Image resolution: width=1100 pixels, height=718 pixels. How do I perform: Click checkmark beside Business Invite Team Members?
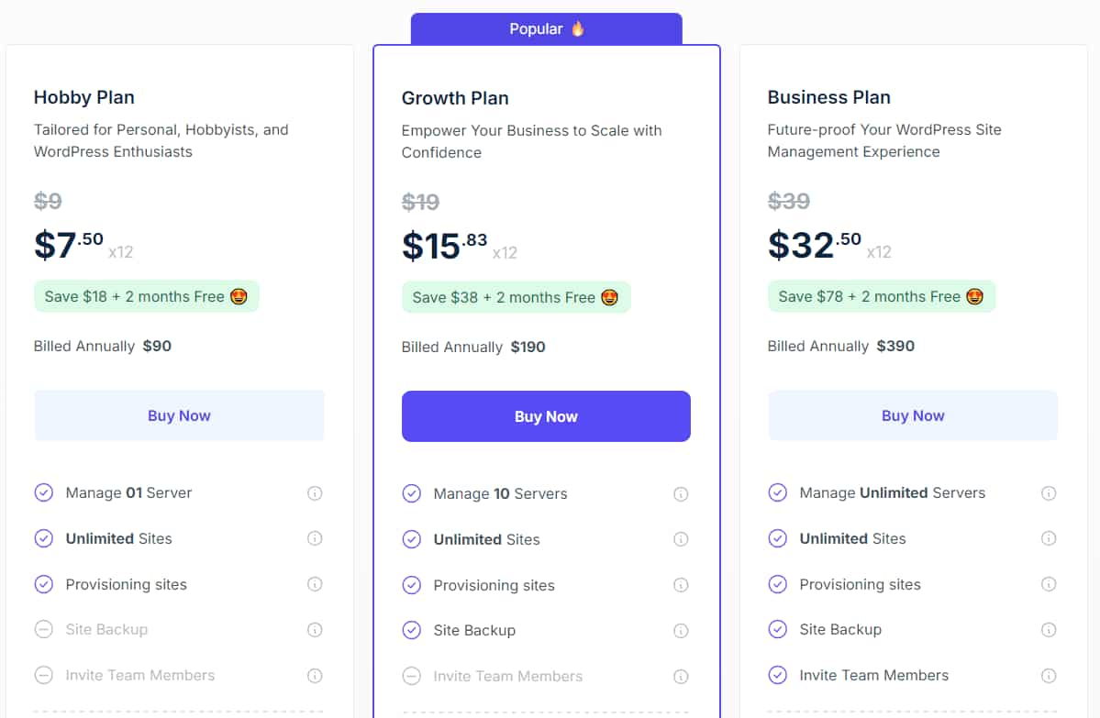click(778, 676)
